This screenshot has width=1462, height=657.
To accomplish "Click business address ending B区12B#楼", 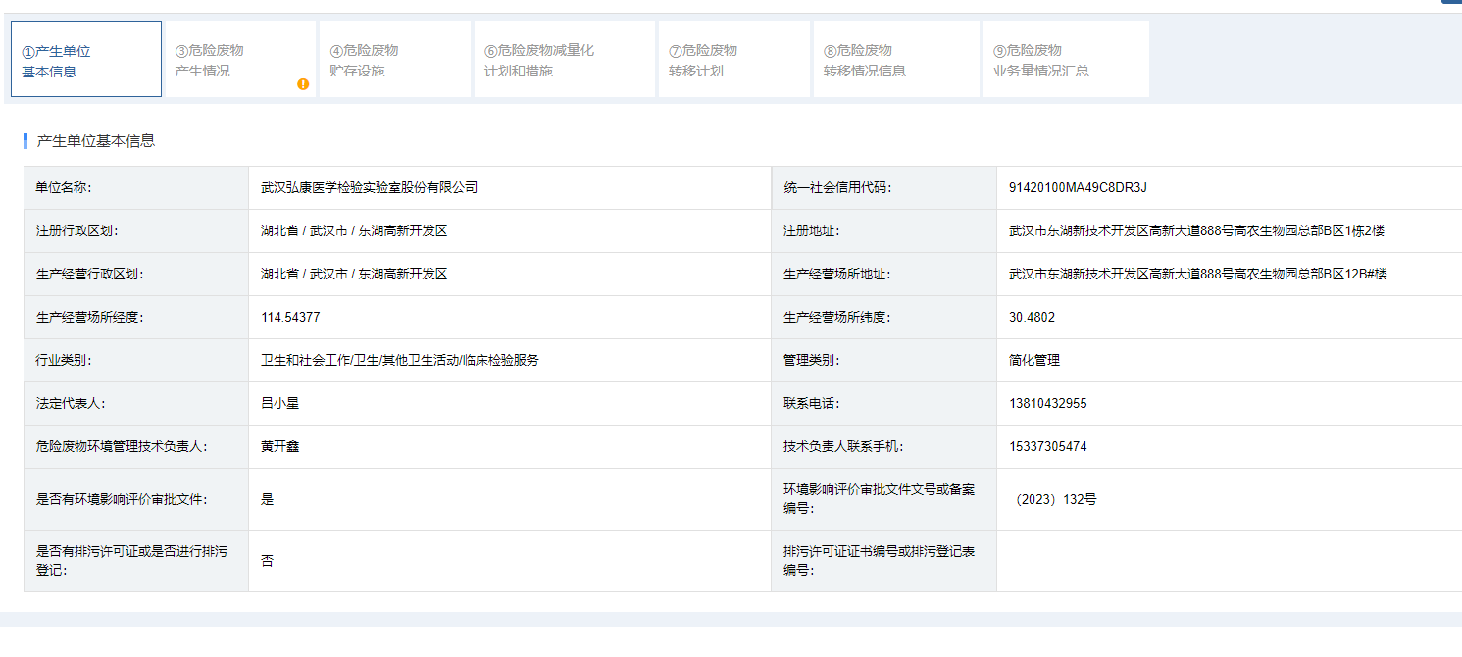I will 1198,274.
